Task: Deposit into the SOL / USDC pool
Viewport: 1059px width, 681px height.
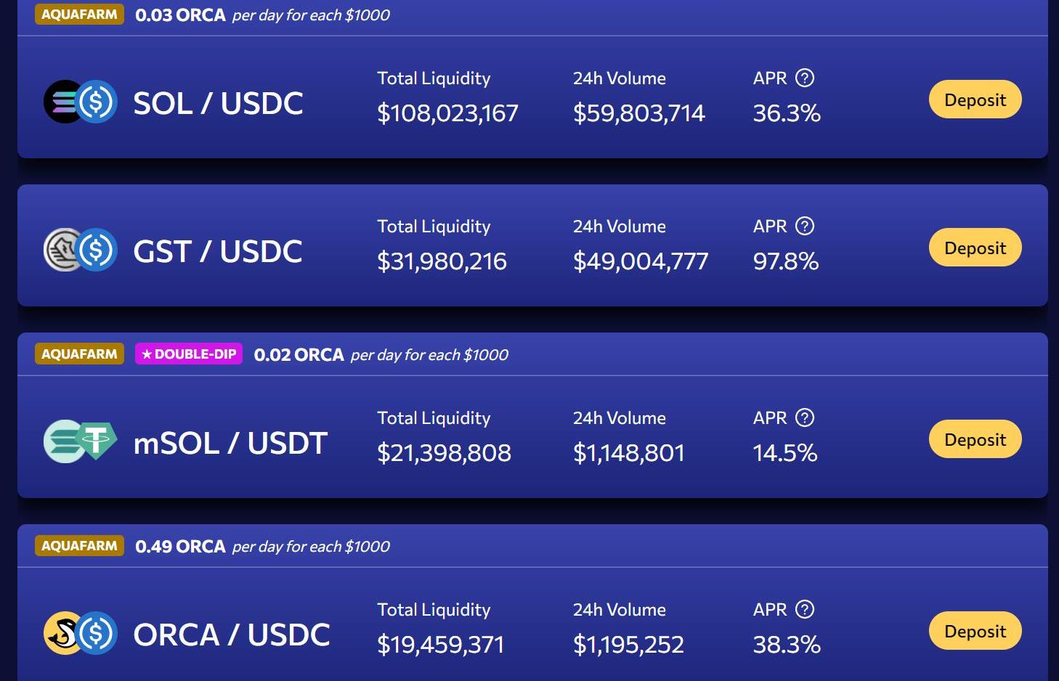Action: coord(975,99)
